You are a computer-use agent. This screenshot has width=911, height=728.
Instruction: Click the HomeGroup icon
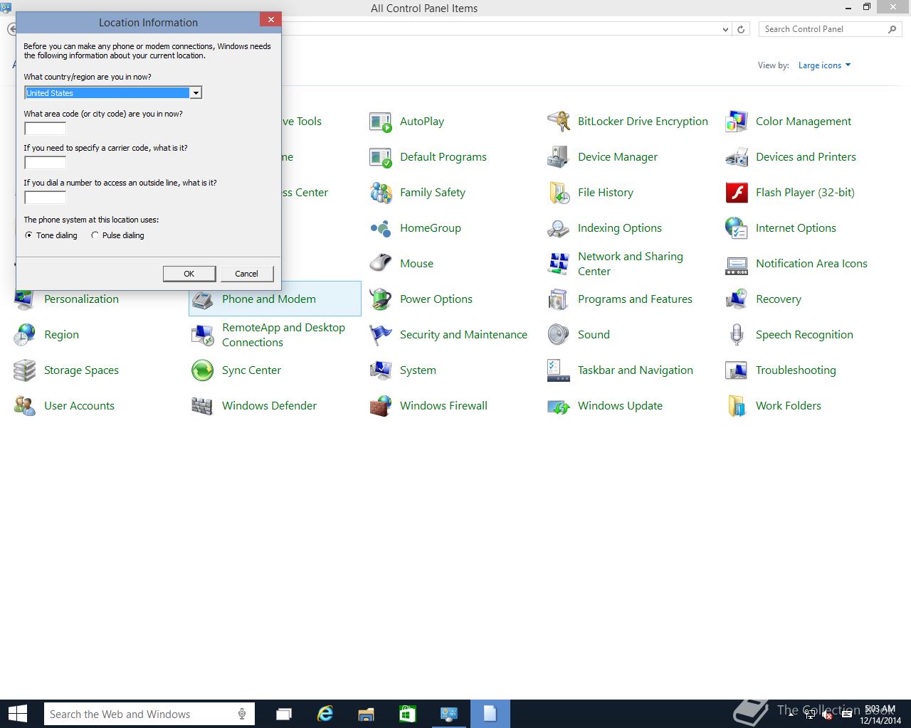click(x=381, y=228)
